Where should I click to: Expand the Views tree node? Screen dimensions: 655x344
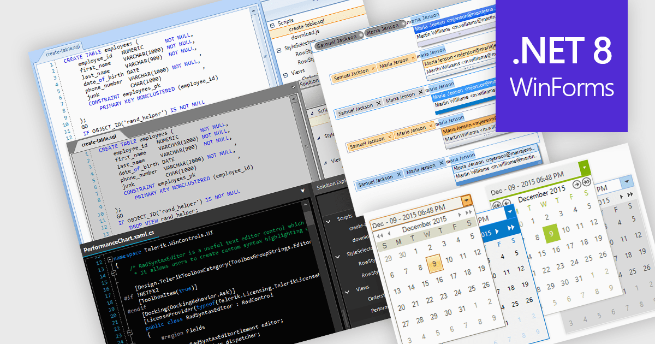pyautogui.click(x=347, y=292)
